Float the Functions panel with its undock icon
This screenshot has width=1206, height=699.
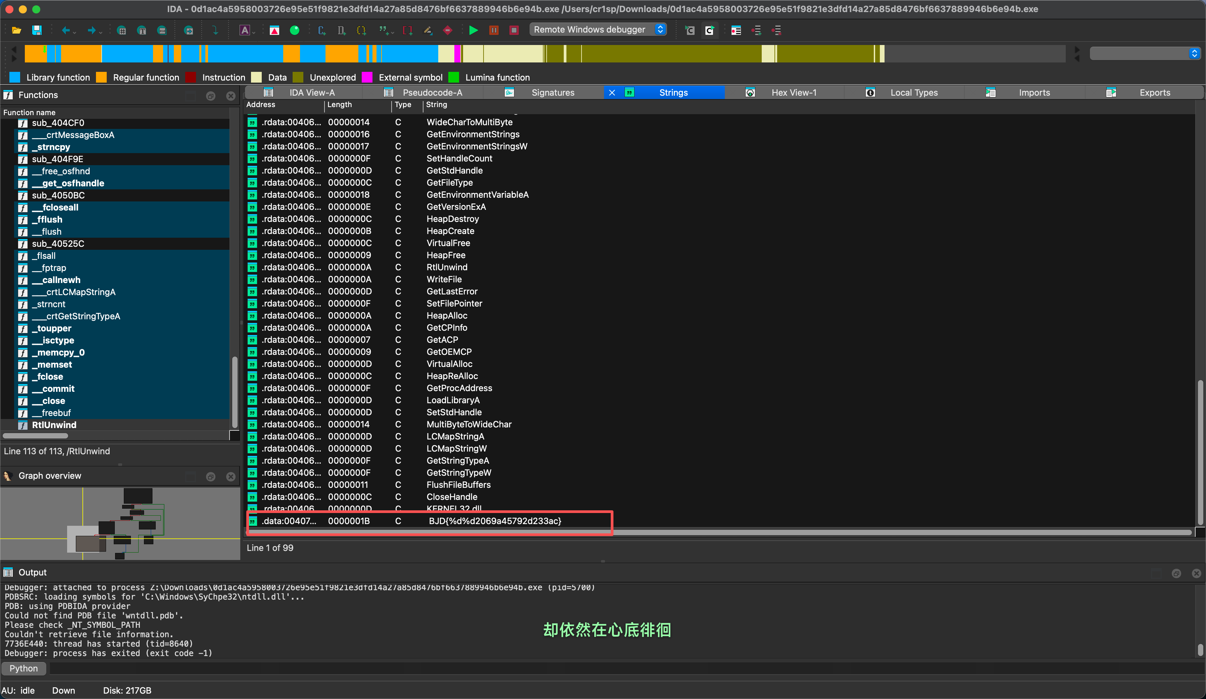pyautogui.click(x=211, y=96)
